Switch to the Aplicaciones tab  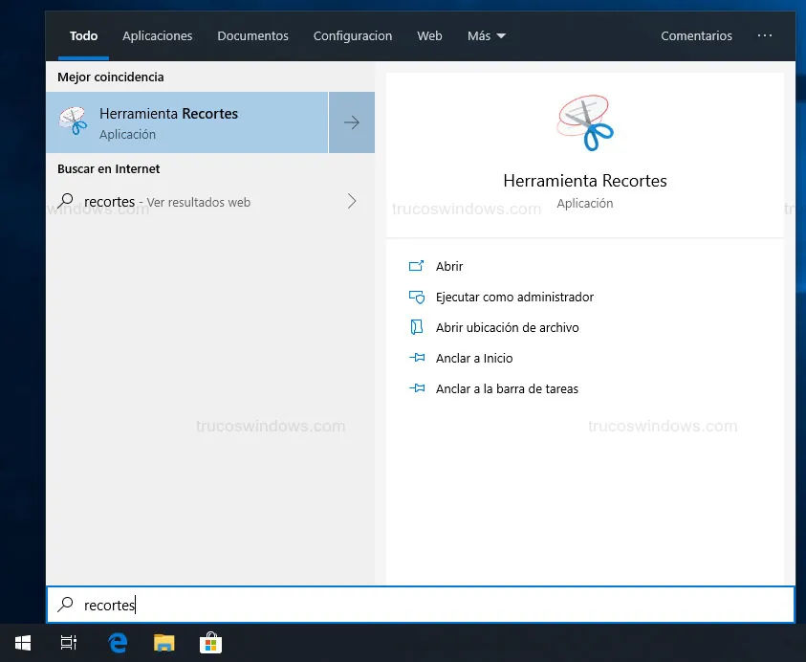point(157,35)
